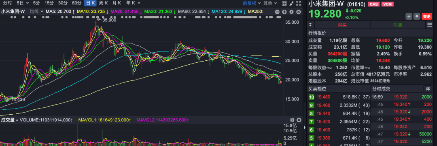437x146 pixels.
Task: Collapse right sidebar with triangle arrow
Action: coord(304,127)
